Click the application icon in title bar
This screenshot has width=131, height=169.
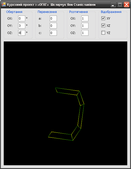(x=4, y=5)
